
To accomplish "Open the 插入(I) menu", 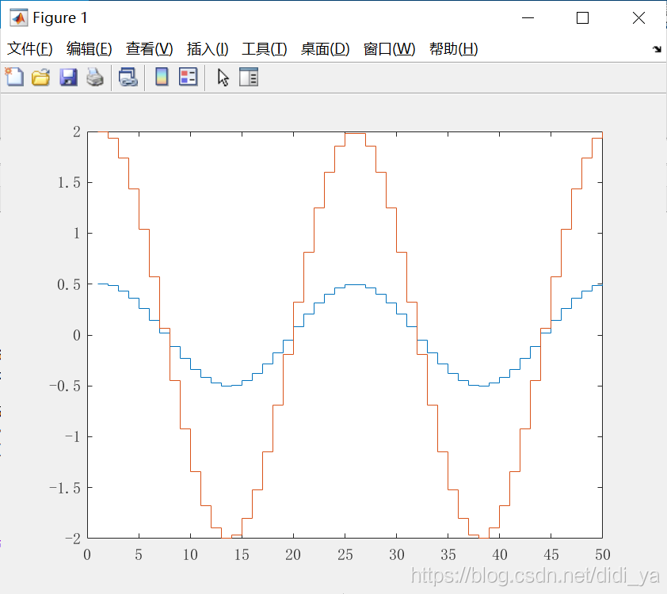I will pyautogui.click(x=208, y=49).
